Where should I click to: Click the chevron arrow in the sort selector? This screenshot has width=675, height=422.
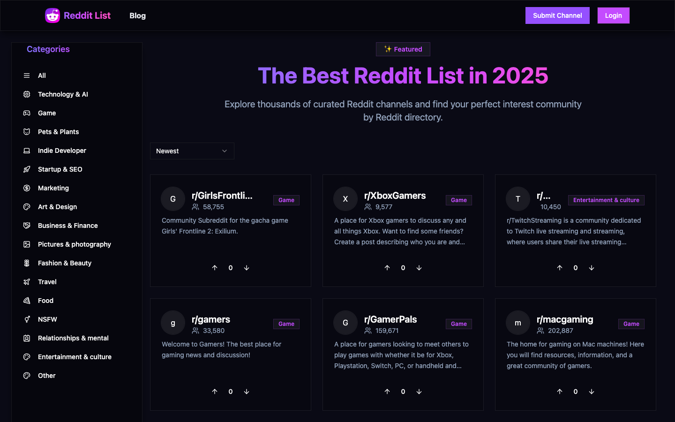[225, 151]
